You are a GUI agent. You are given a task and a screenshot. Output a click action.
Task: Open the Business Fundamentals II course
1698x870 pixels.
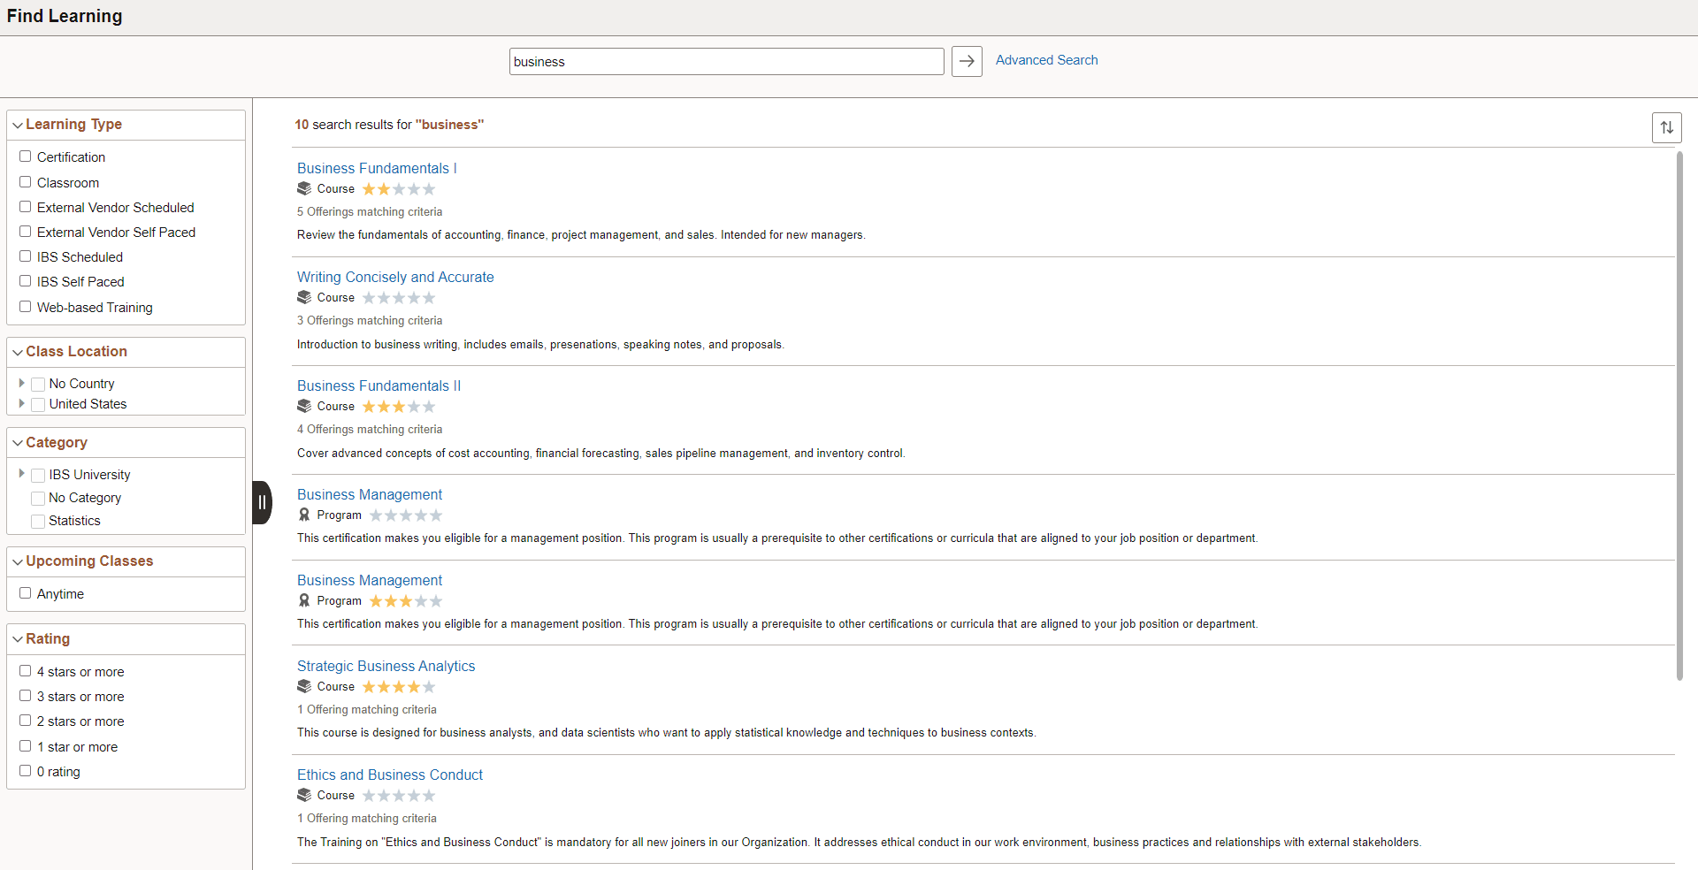click(379, 385)
